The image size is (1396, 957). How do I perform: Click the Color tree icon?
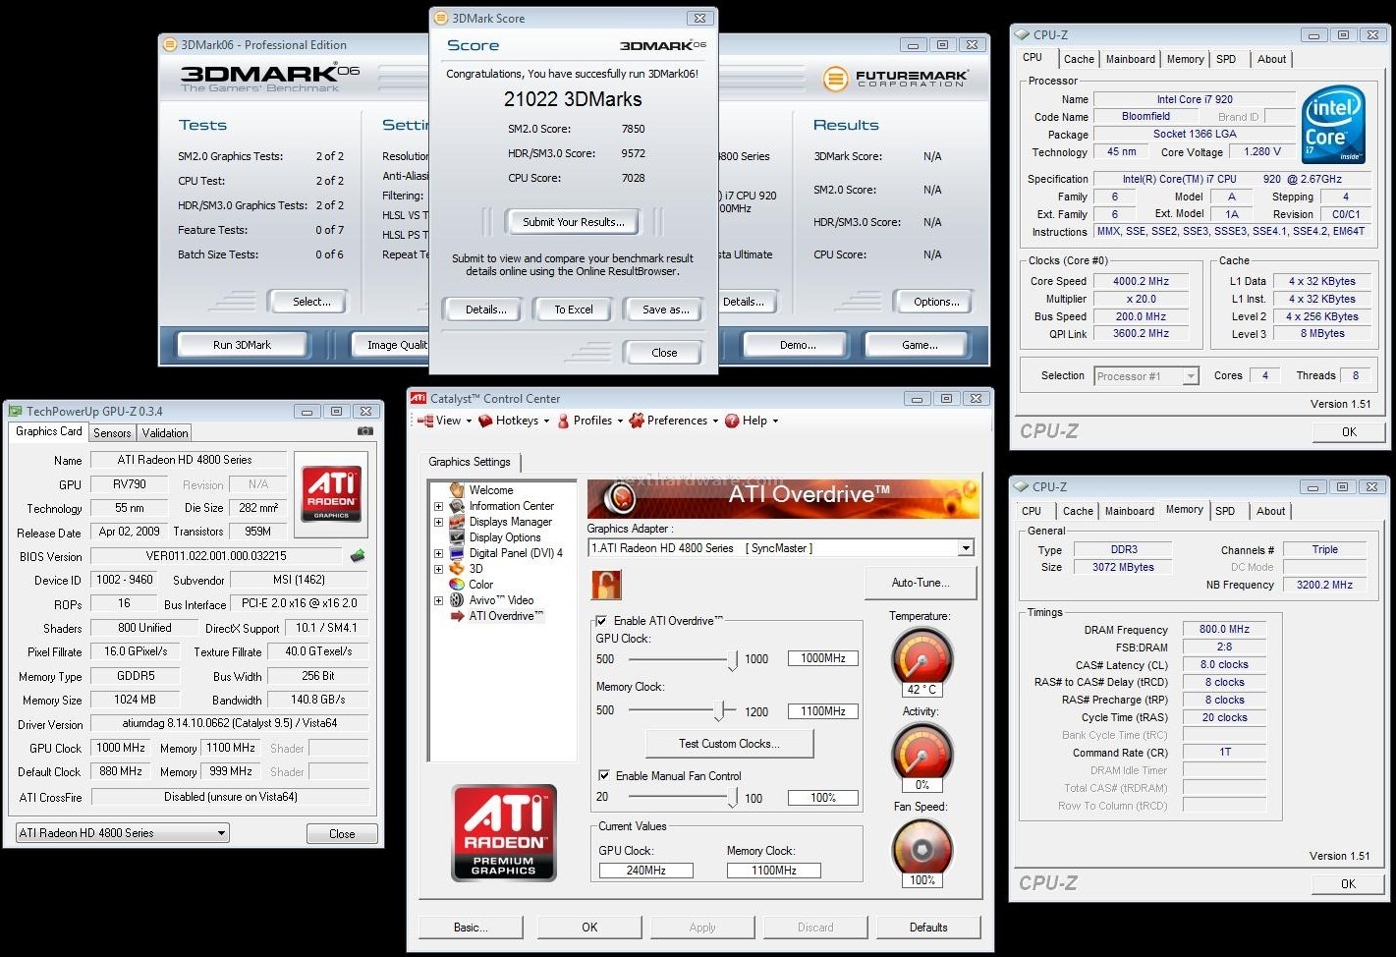pyautogui.click(x=457, y=584)
